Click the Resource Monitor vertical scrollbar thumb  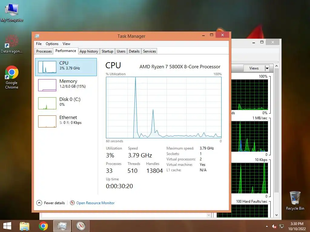click(277, 130)
